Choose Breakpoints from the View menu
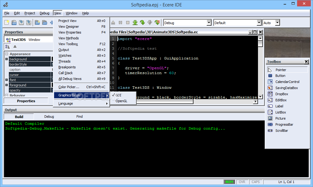This screenshot has width=313, height=187. pyautogui.click(x=82, y=67)
